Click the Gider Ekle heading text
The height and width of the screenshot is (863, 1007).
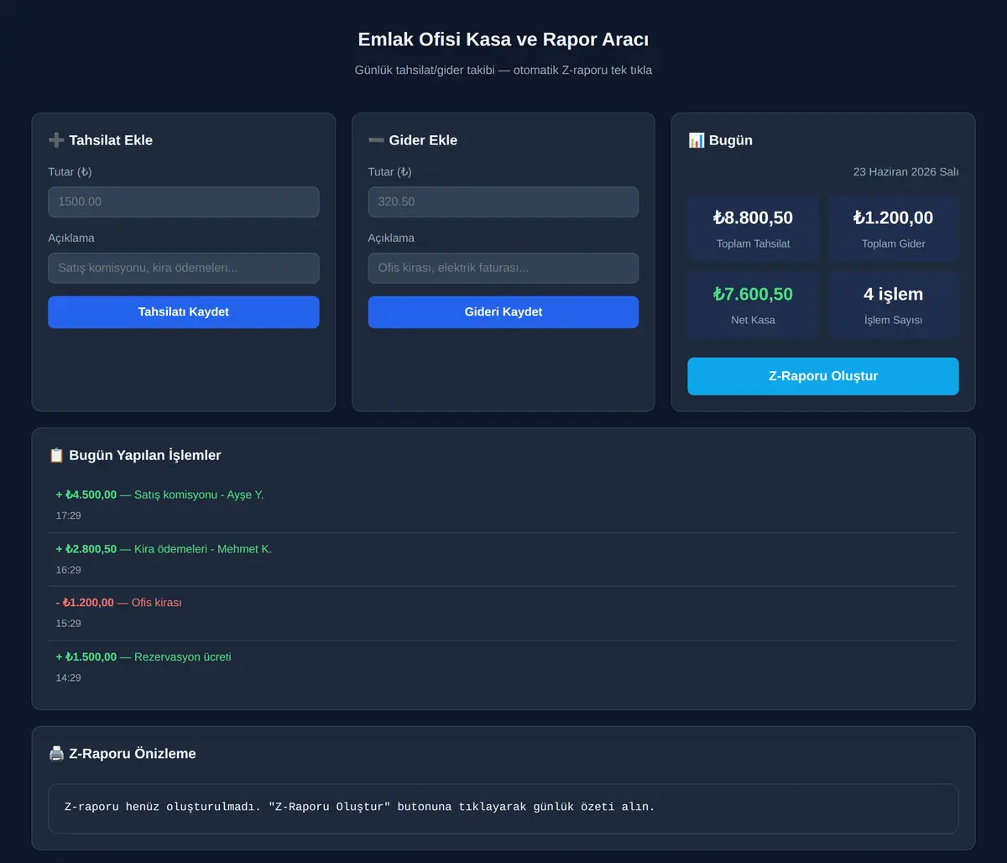(x=423, y=140)
